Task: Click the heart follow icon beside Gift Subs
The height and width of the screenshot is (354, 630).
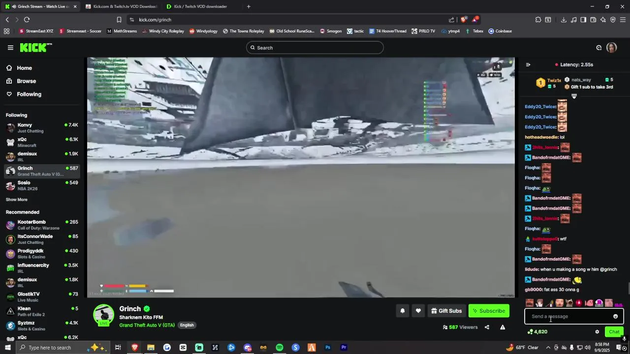Action: point(418,311)
